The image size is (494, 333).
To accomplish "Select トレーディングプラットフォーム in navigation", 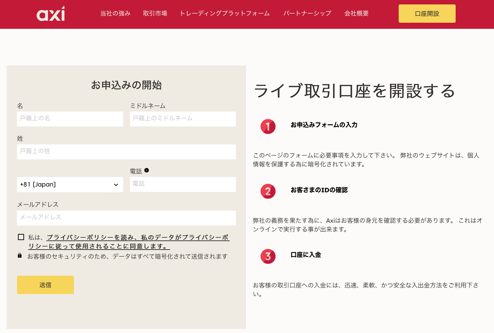I will pos(225,14).
